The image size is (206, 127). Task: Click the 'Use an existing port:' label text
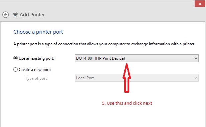tap(36, 58)
